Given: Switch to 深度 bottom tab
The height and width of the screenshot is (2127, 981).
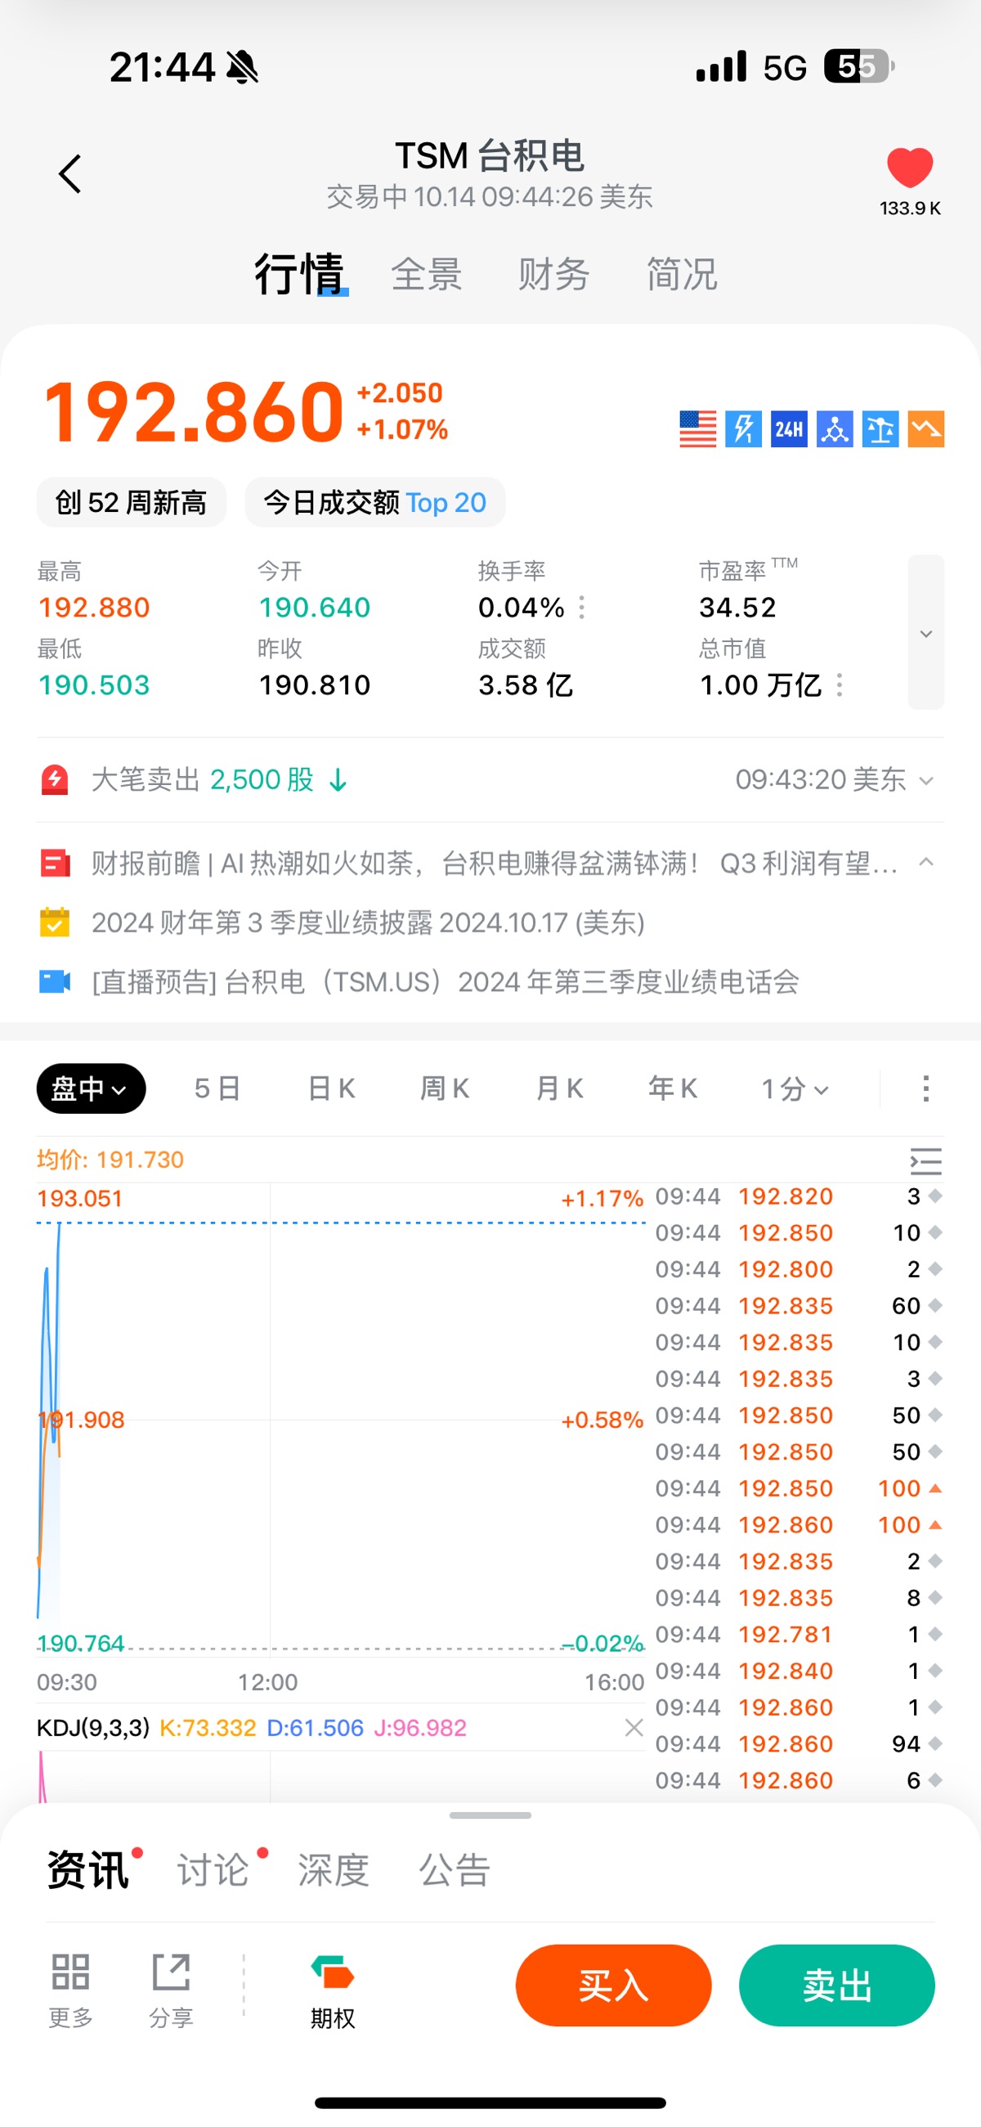Looking at the screenshot, I should (x=334, y=1870).
